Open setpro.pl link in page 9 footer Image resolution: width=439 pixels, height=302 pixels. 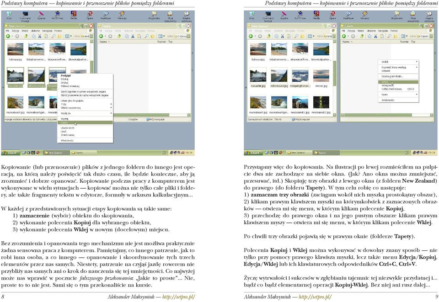315,297
